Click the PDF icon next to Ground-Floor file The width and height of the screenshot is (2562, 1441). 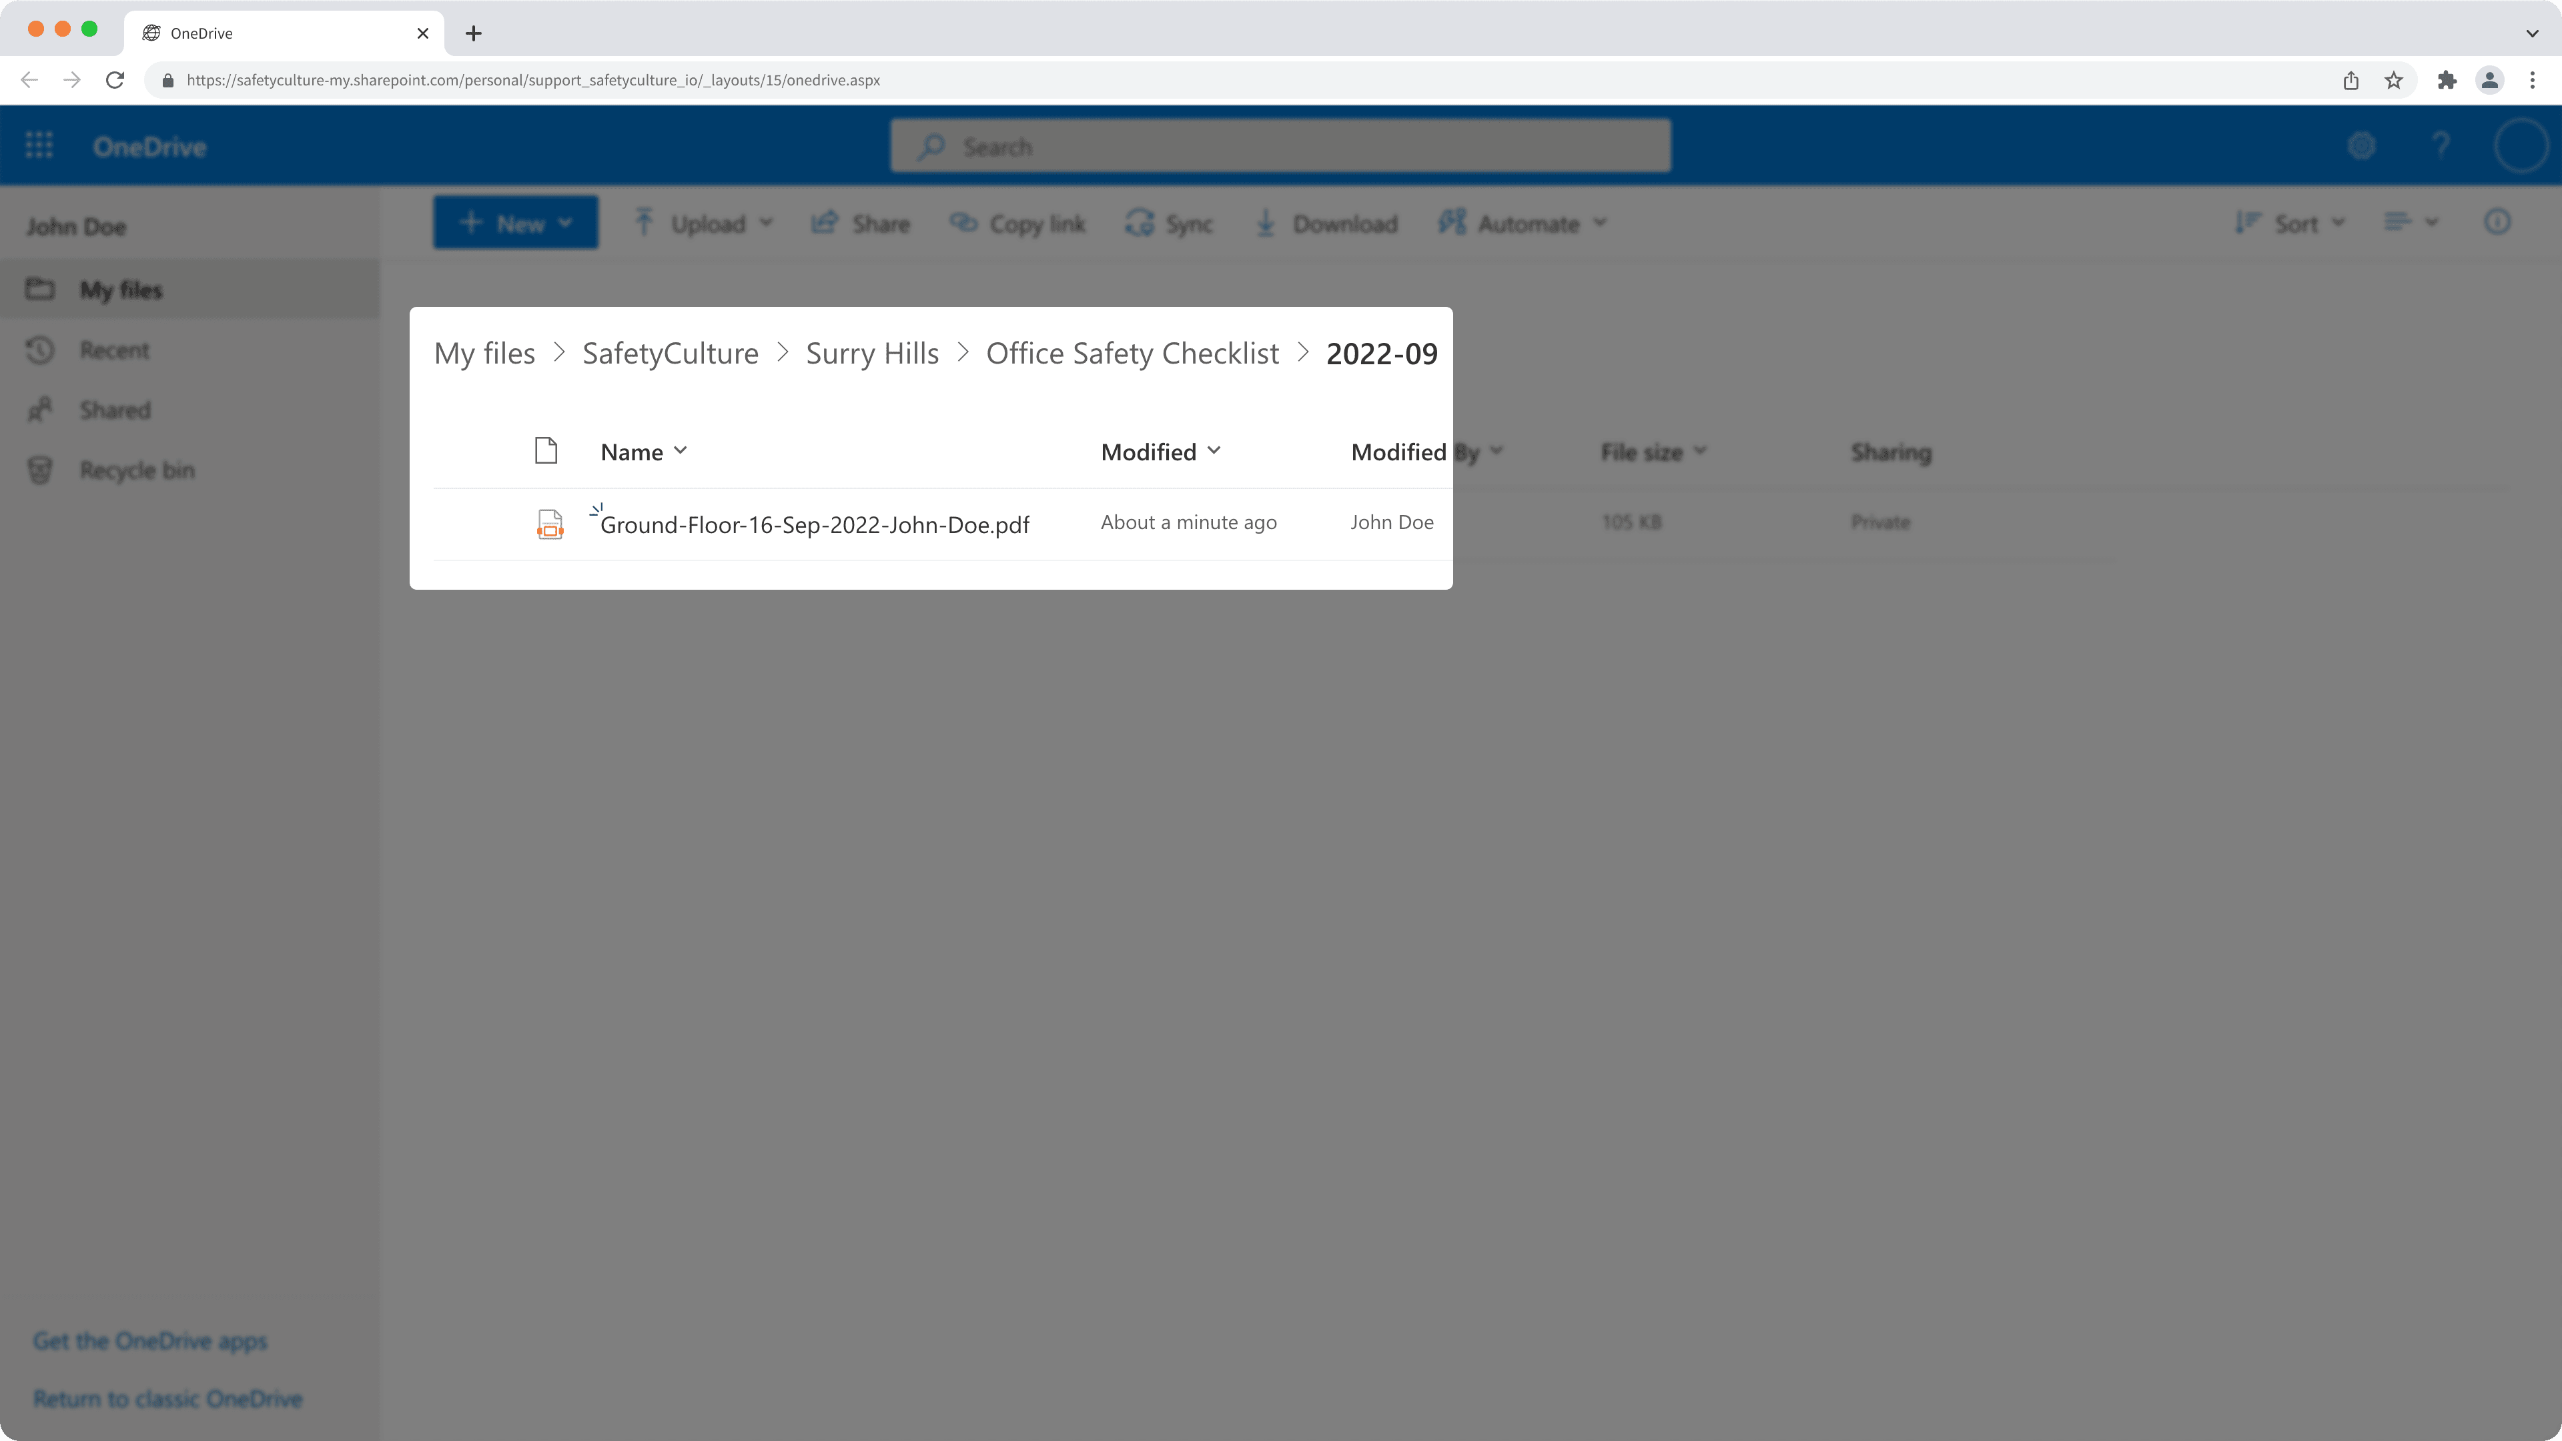[550, 524]
